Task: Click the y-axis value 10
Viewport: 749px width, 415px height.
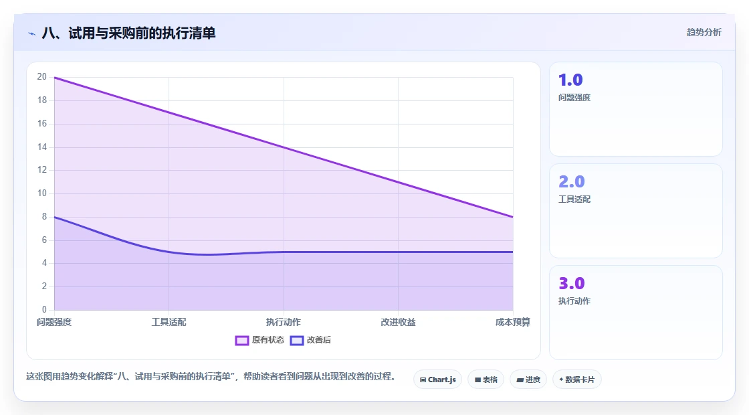Action: pyautogui.click(x=42, y=193)
